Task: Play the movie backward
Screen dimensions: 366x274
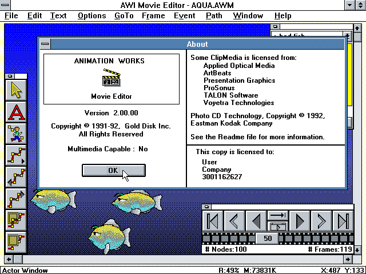Action: tap(256, 221)
